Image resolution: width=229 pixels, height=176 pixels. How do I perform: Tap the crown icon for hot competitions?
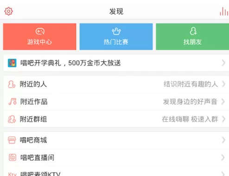click(x=116, y=31)
